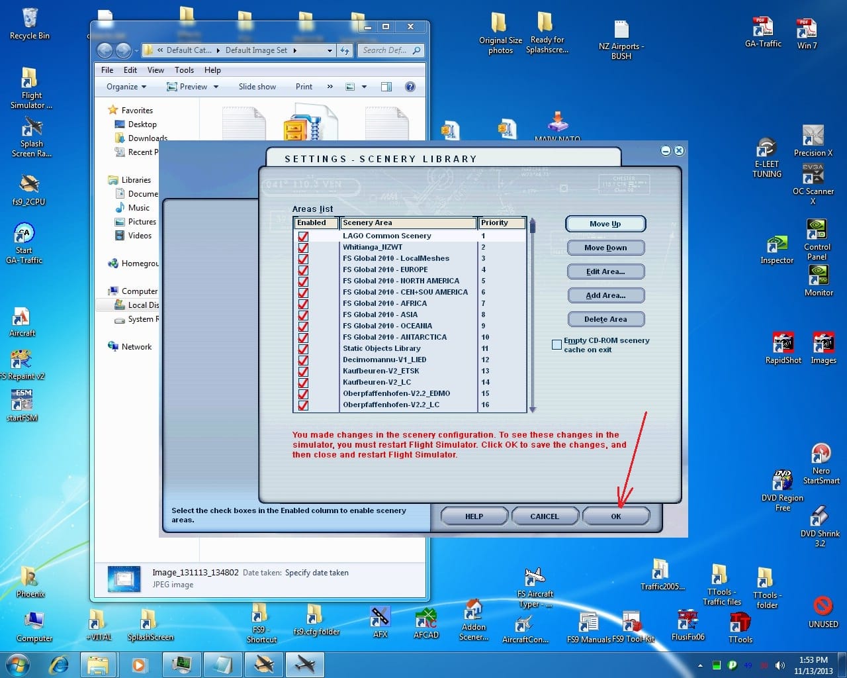Toggle the Empty CD-ROM scenery cache checkbox

point(557,344)
